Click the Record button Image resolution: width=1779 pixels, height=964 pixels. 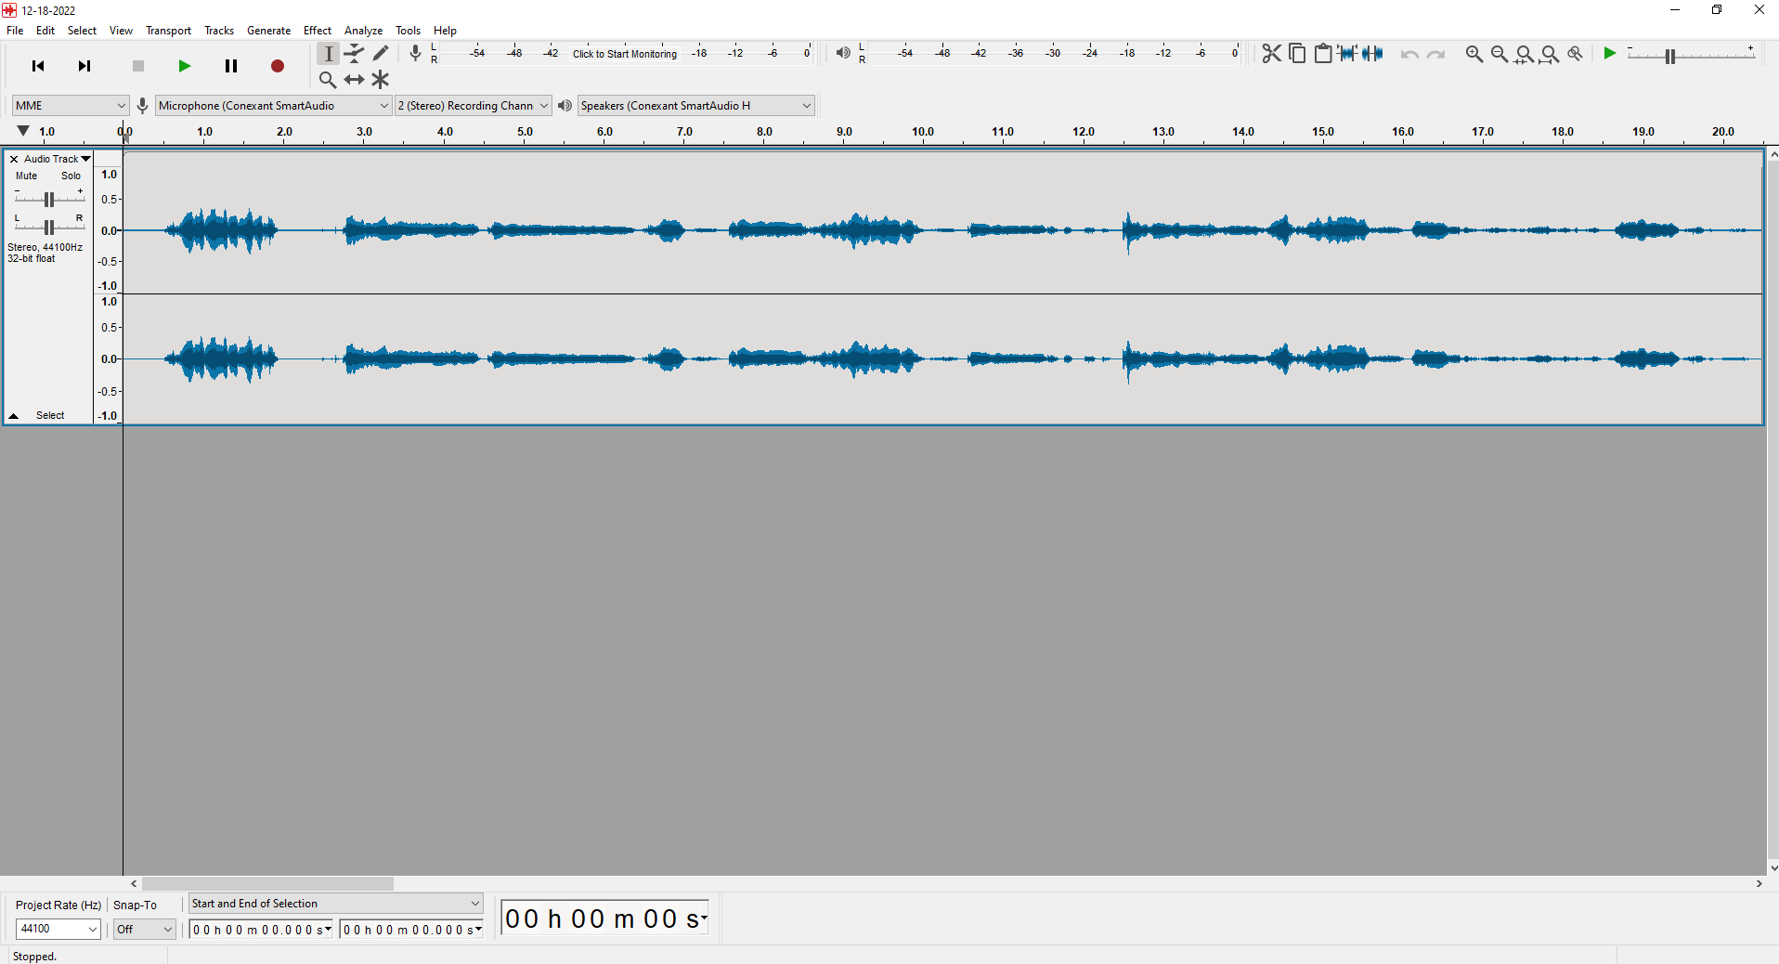[277, 66]
